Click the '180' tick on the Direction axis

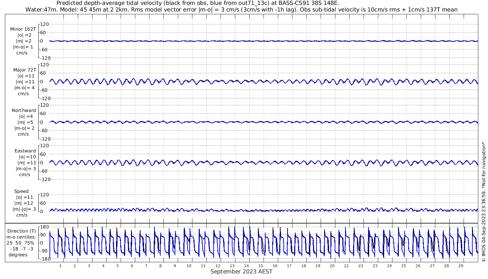[44, 227]
